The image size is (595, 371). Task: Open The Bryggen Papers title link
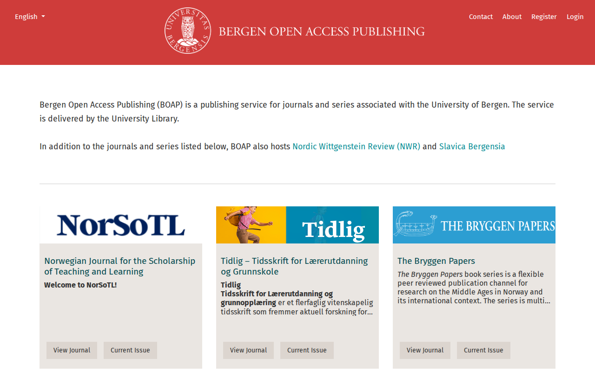[x=436, y=261]
